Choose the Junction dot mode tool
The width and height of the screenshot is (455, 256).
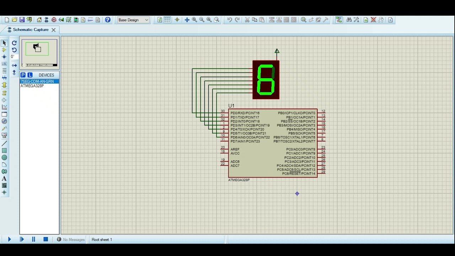point(4,57)
